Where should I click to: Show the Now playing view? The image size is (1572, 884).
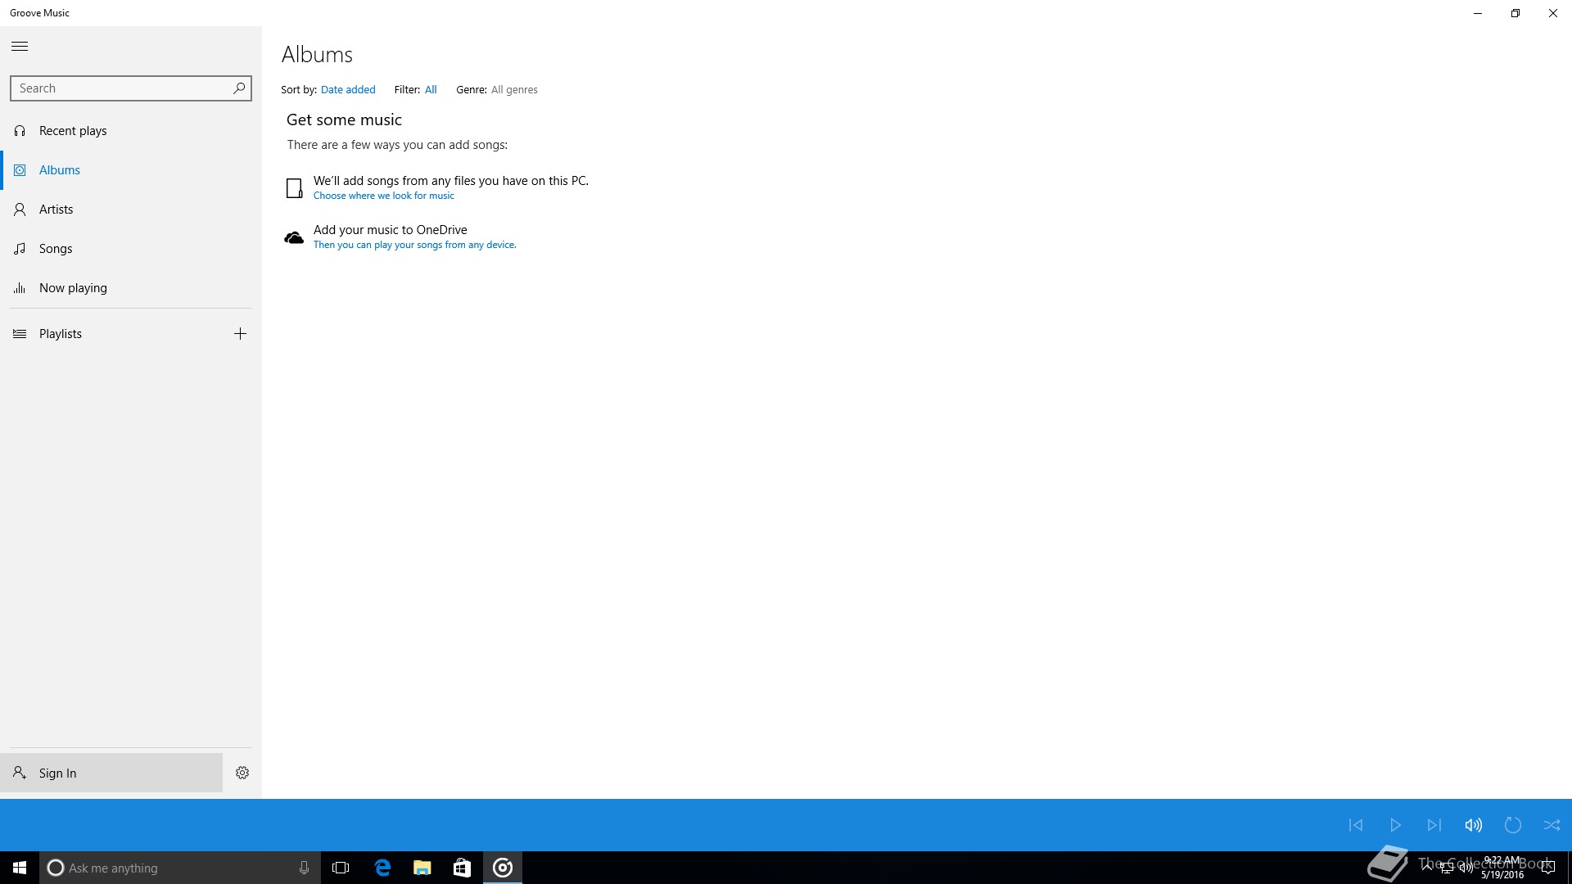coord(131,288)
